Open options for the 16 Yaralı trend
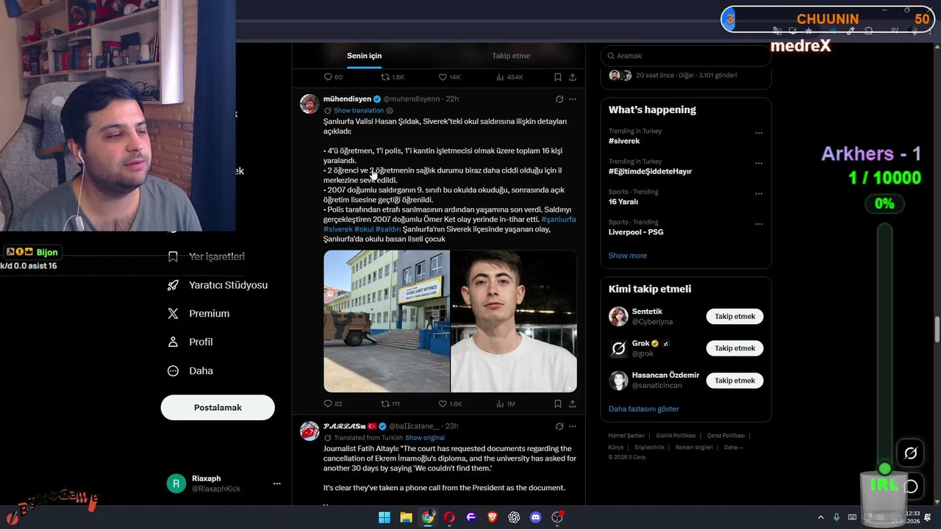The width and height of the screenshot is (941, 529). (x=759, y=194)
